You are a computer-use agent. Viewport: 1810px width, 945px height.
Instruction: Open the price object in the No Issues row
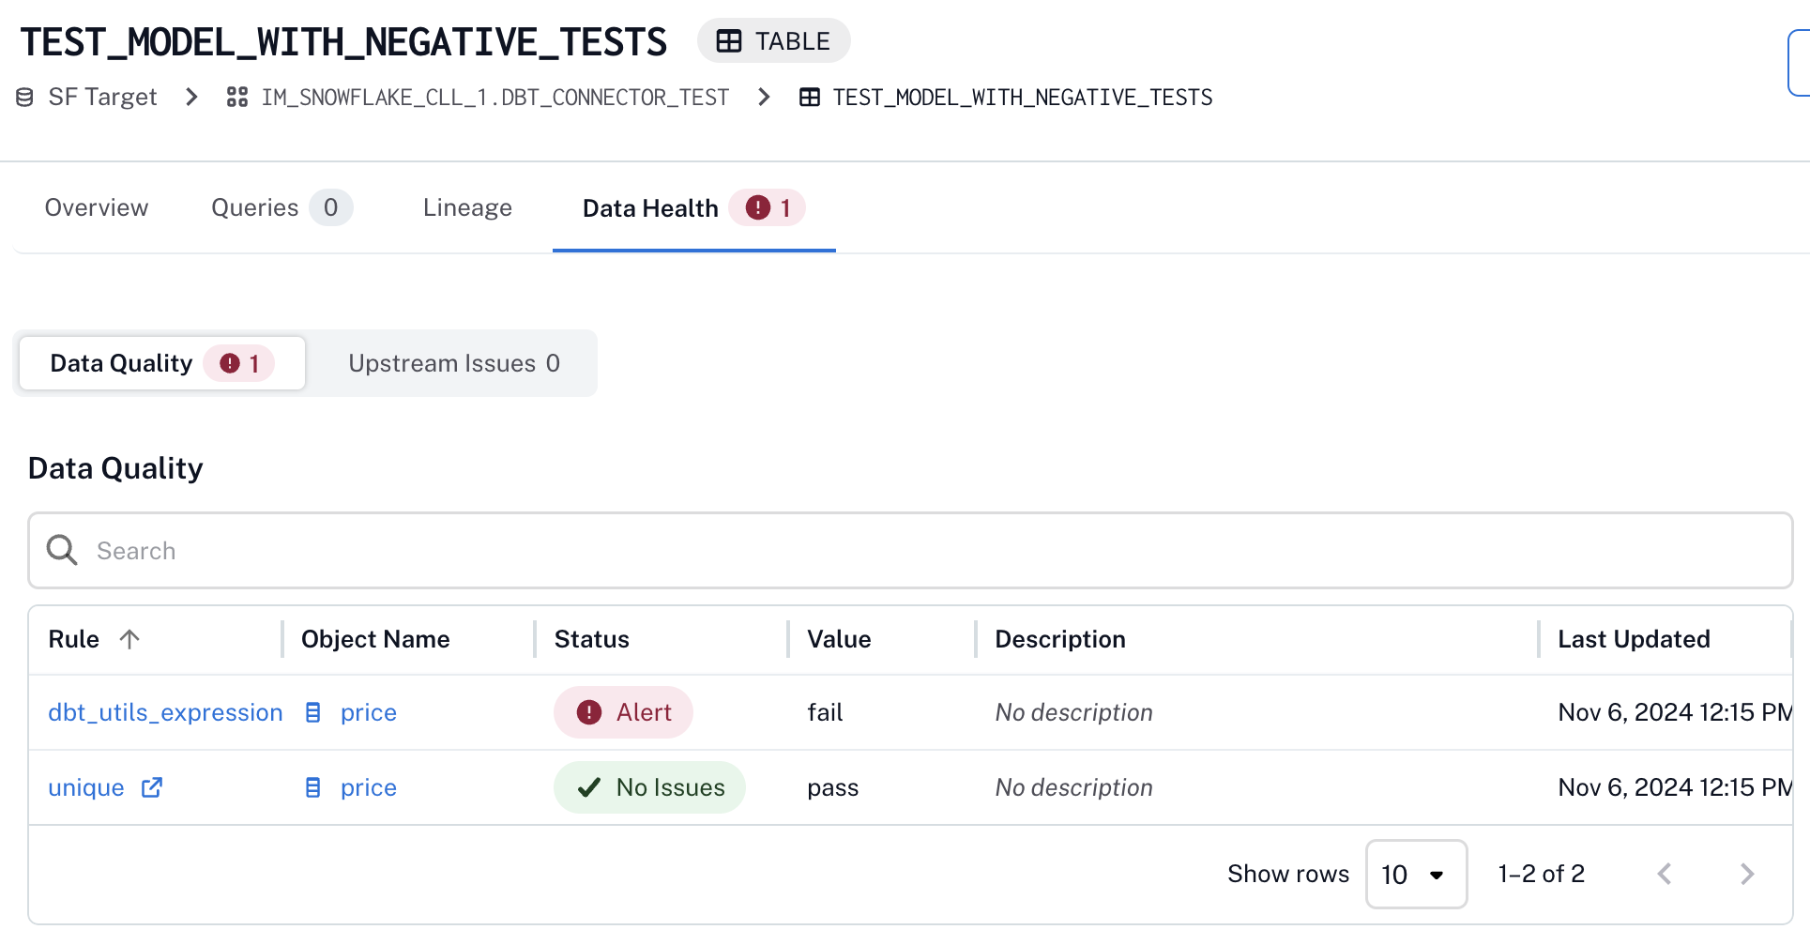pyautogui.click(x=369, y=787)
